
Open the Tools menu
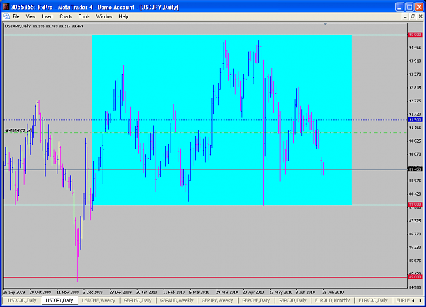click(x=84, y=16)
